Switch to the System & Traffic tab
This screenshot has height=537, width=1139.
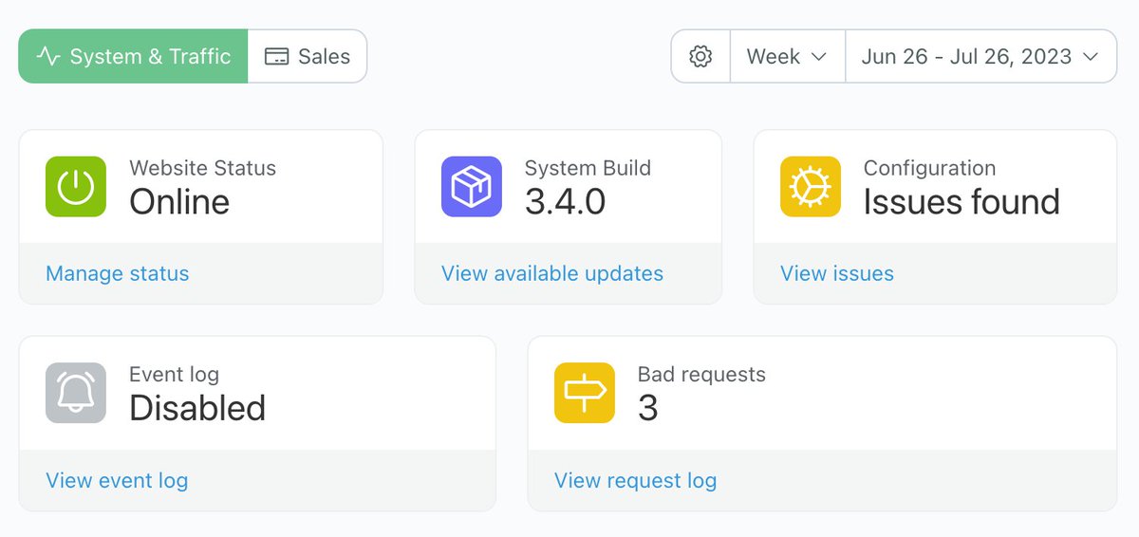click(133, 56)
